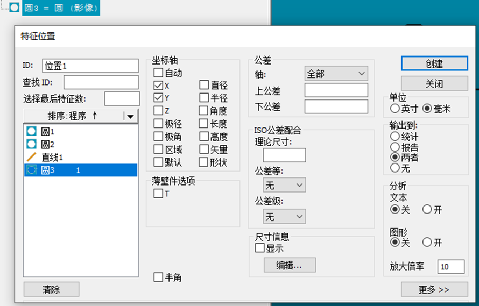Screen dimensions: 479x306
Task: Click the 圆1 circle icon in feature list
Action: 31,131
